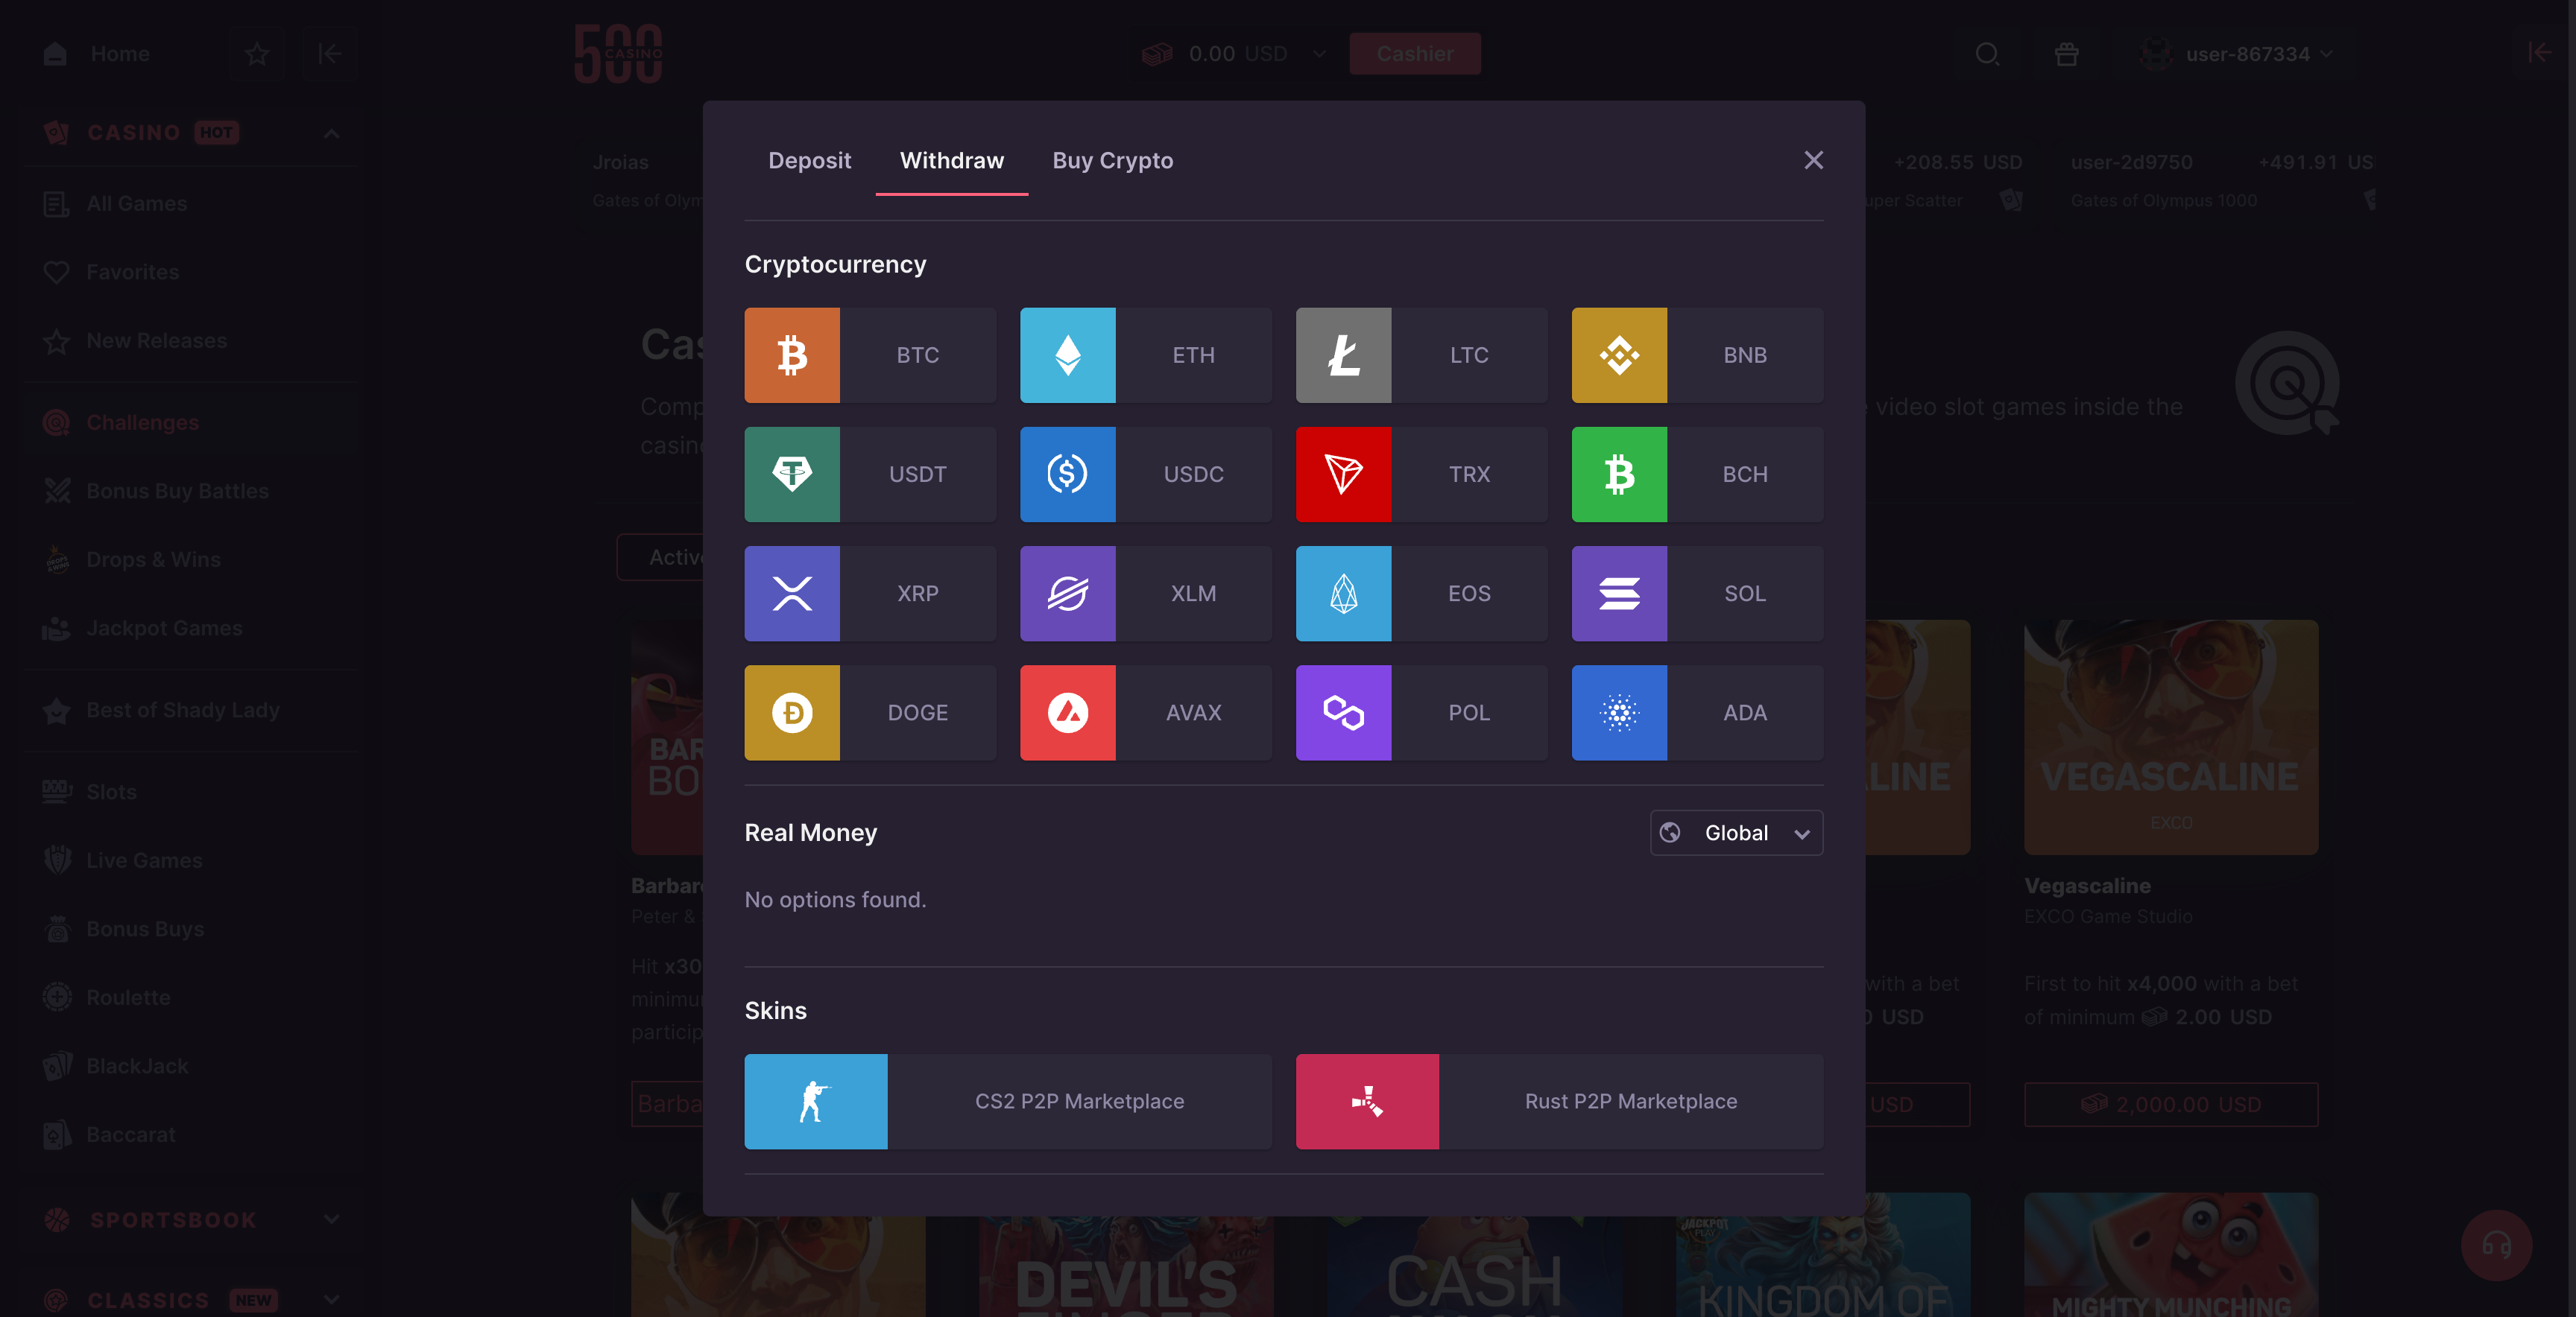The image size is (2576, 1317).
Task: Open the Global region dropdown
Action: pyautogui.click(x=1736, y=832)
